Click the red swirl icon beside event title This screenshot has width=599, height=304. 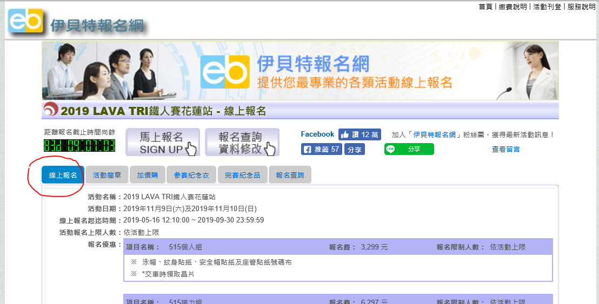click(x=50, y=110)
